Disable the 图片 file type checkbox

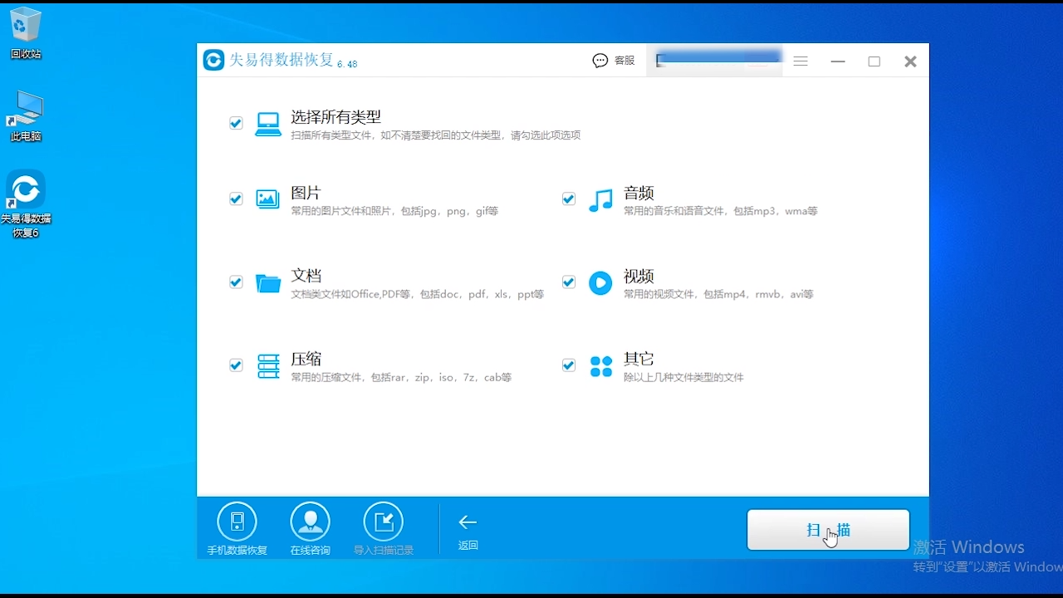pos(236,199)
